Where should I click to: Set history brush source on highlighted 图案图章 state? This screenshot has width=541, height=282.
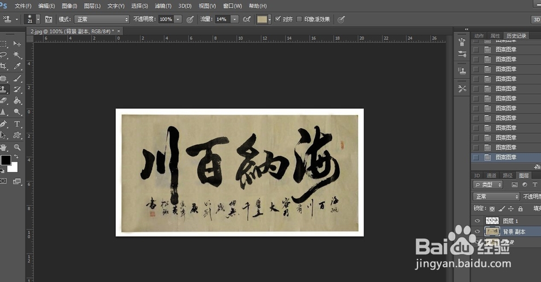476,157
